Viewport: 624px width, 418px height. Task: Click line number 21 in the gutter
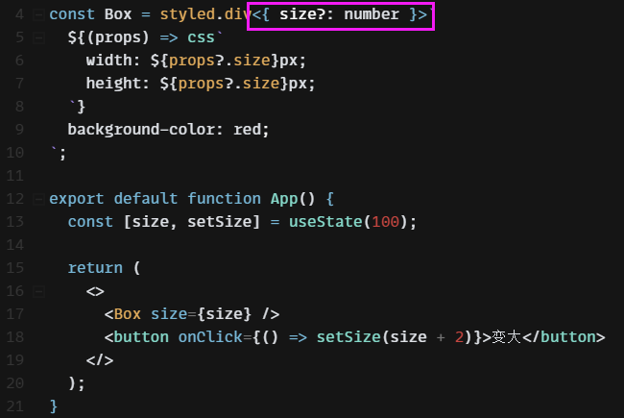click(x=14, y=406)
